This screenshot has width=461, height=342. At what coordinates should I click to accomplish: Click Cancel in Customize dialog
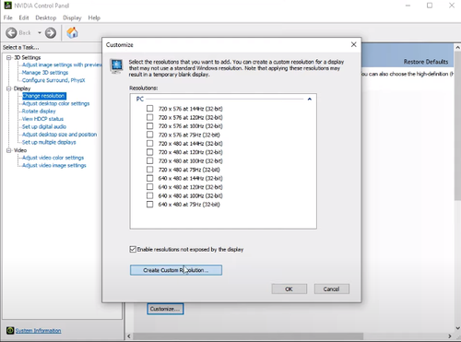pyautogui.click(x=331, y=289)
